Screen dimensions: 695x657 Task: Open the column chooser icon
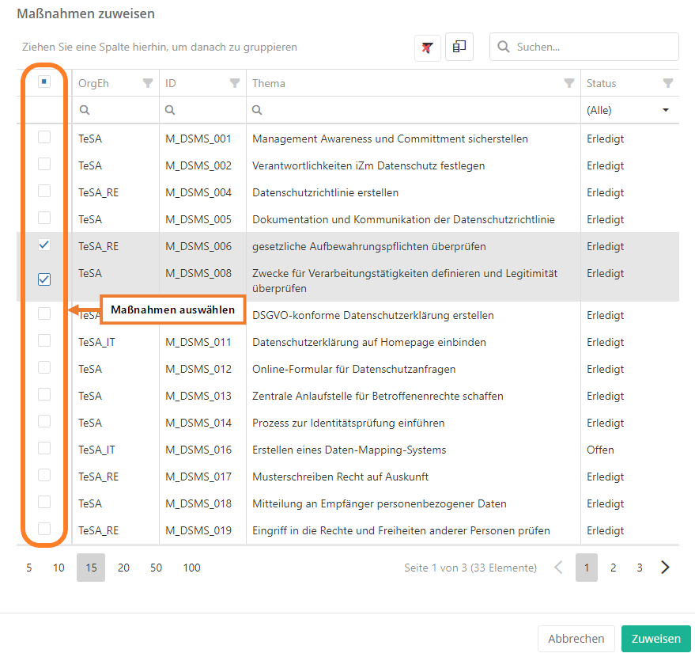click(459, 47)
